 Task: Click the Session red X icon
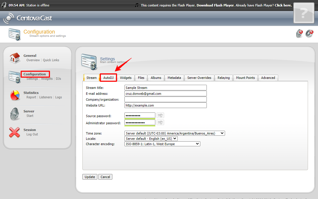pos(14,132)
